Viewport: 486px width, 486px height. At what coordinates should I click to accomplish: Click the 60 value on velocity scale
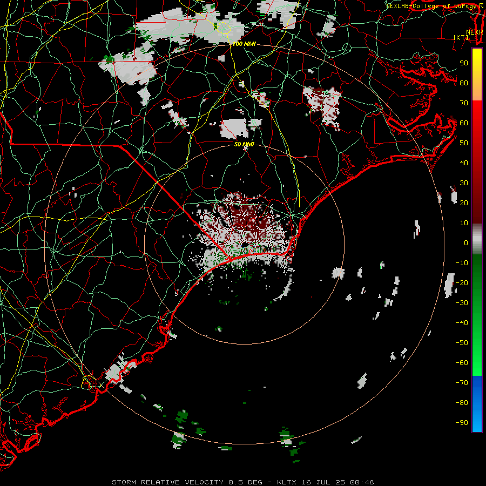coord(464,123)
